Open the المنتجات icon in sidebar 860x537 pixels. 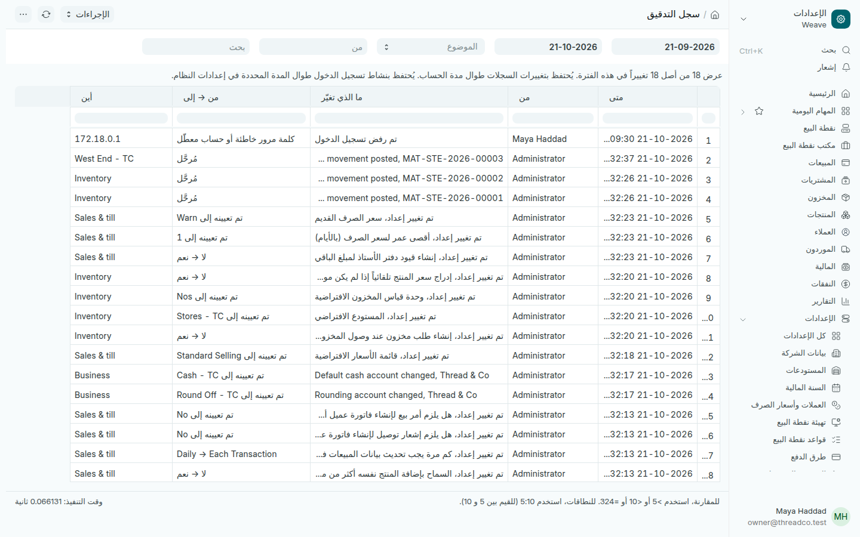[x=845, y=215]
